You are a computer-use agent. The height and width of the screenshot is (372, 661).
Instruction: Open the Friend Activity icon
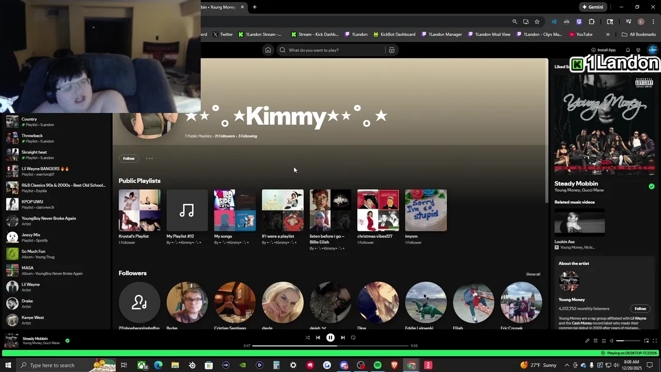pos(638,50)
